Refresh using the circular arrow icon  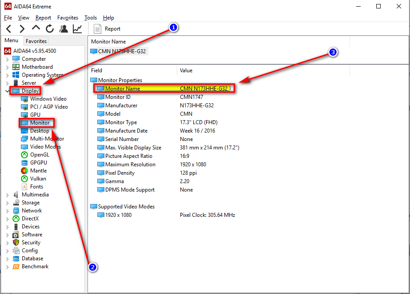point(50,29)
